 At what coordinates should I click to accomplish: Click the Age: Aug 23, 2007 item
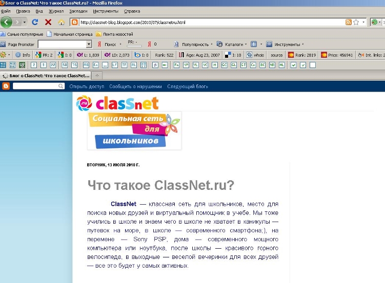tap(199, 55)
